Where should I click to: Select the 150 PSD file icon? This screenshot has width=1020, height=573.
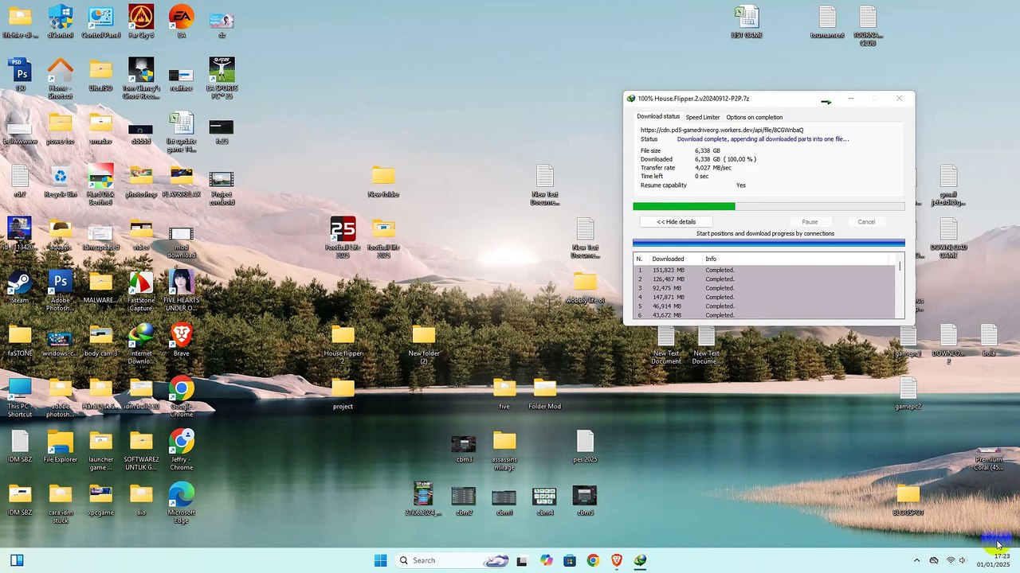pos(19,75)
